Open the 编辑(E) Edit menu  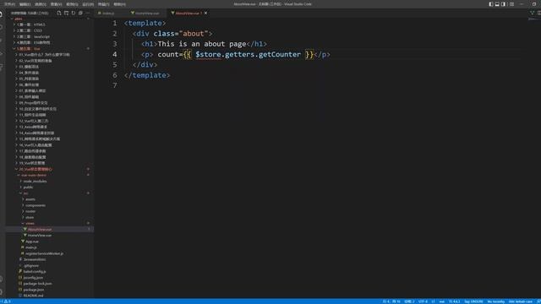click(25, 4)
